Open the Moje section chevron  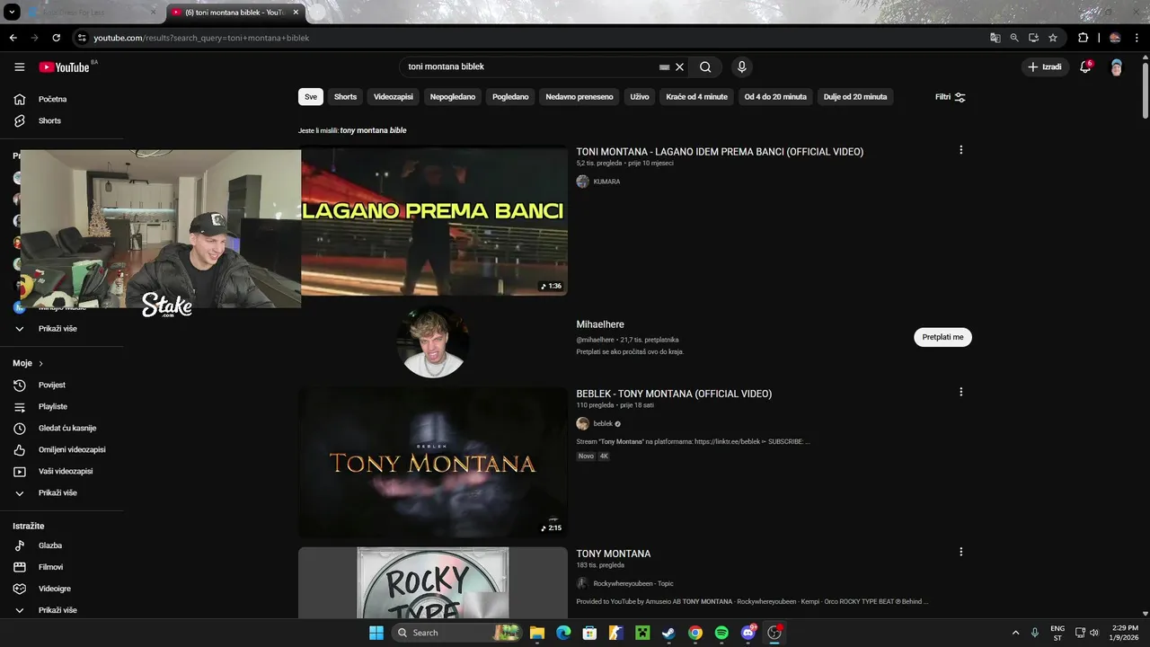[40, 363]
